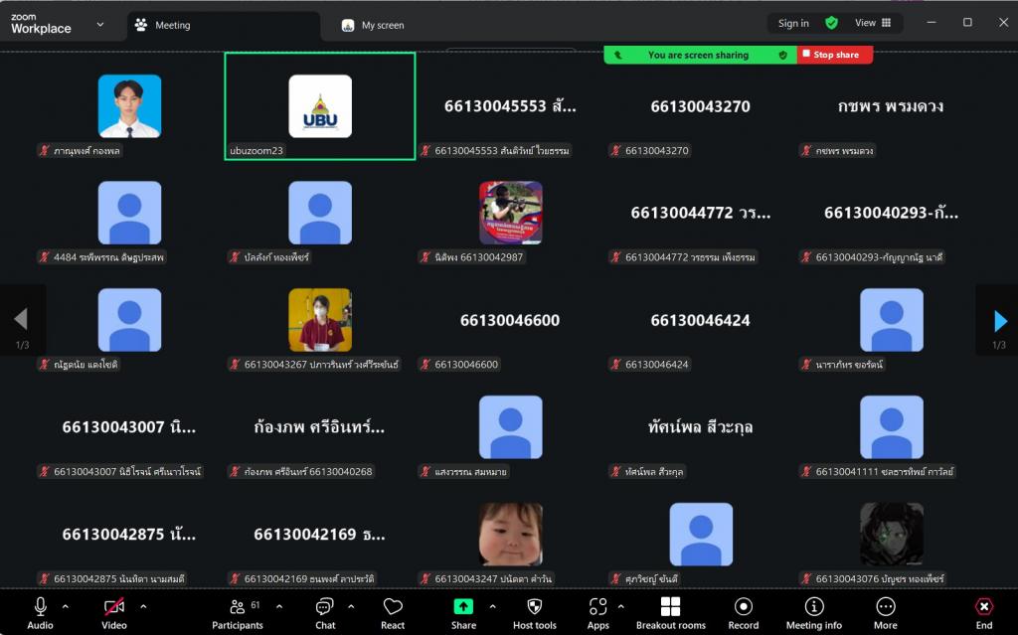Turn on camera with Video button
Screen dimensions: 1018x635
point(114,612)
